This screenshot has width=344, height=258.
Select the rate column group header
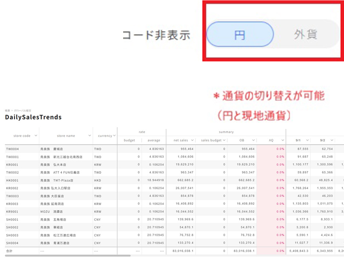pos(142,132)
